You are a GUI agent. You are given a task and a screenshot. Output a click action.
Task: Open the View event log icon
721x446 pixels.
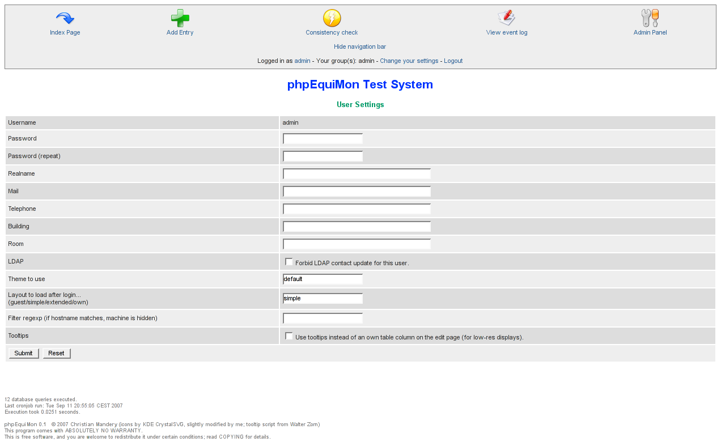pos(506,18)
